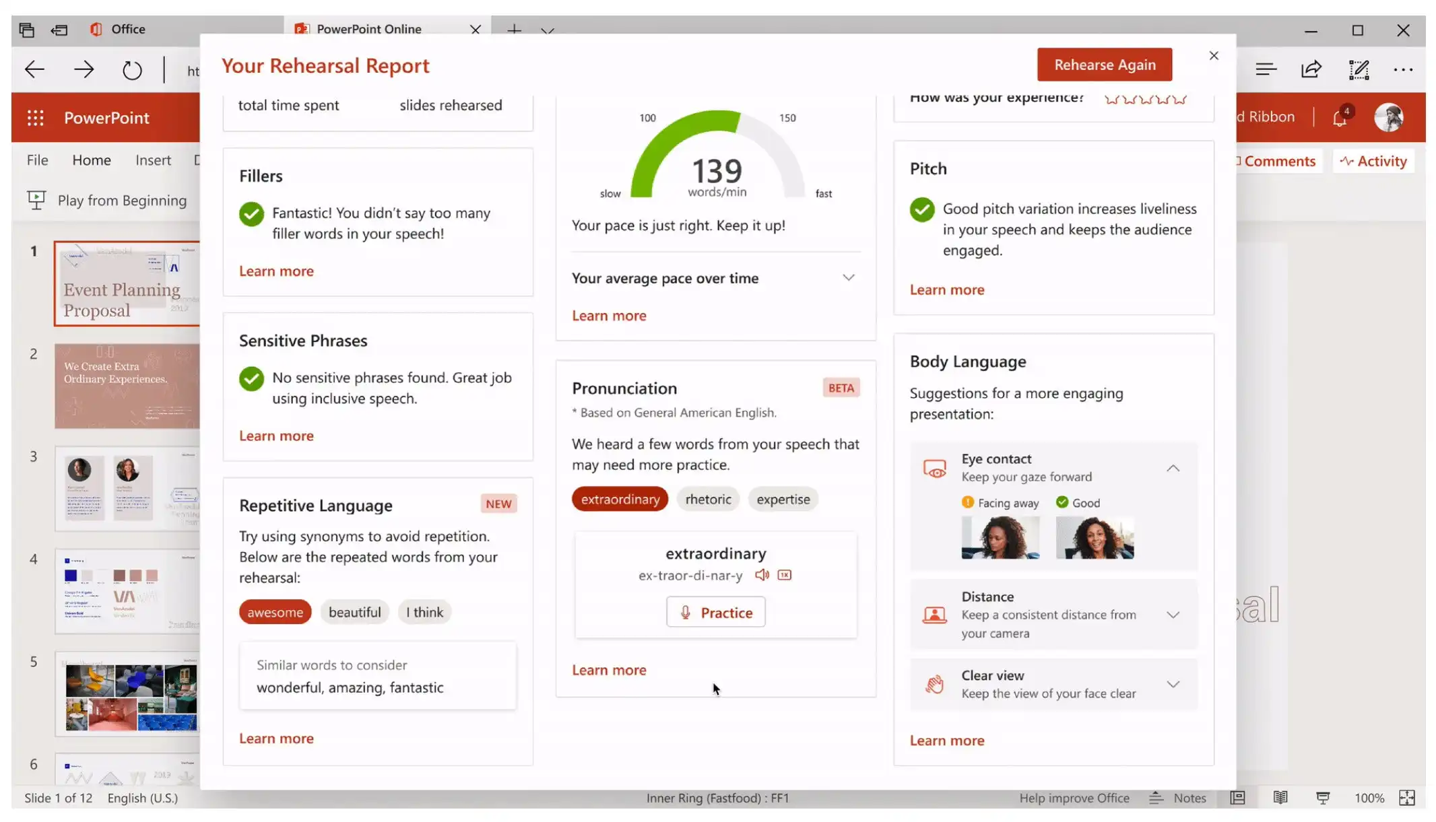Click the Rehearse Again button
This screenshot has height=822, width=1436.
point(1105,64)
